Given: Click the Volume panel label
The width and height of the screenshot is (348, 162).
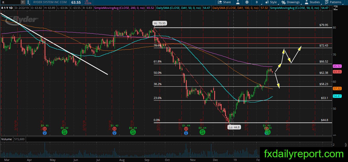Looking at the screenshot, I should click(7, 139).
